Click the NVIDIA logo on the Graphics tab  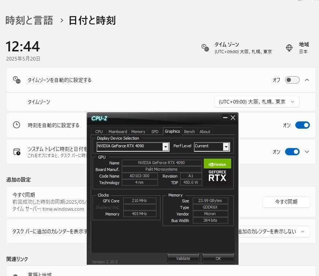pyautogui.click(x=217, y=164)
